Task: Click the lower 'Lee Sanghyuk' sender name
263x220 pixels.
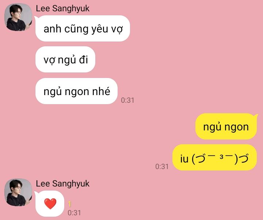Action: (x=63, y=184)
